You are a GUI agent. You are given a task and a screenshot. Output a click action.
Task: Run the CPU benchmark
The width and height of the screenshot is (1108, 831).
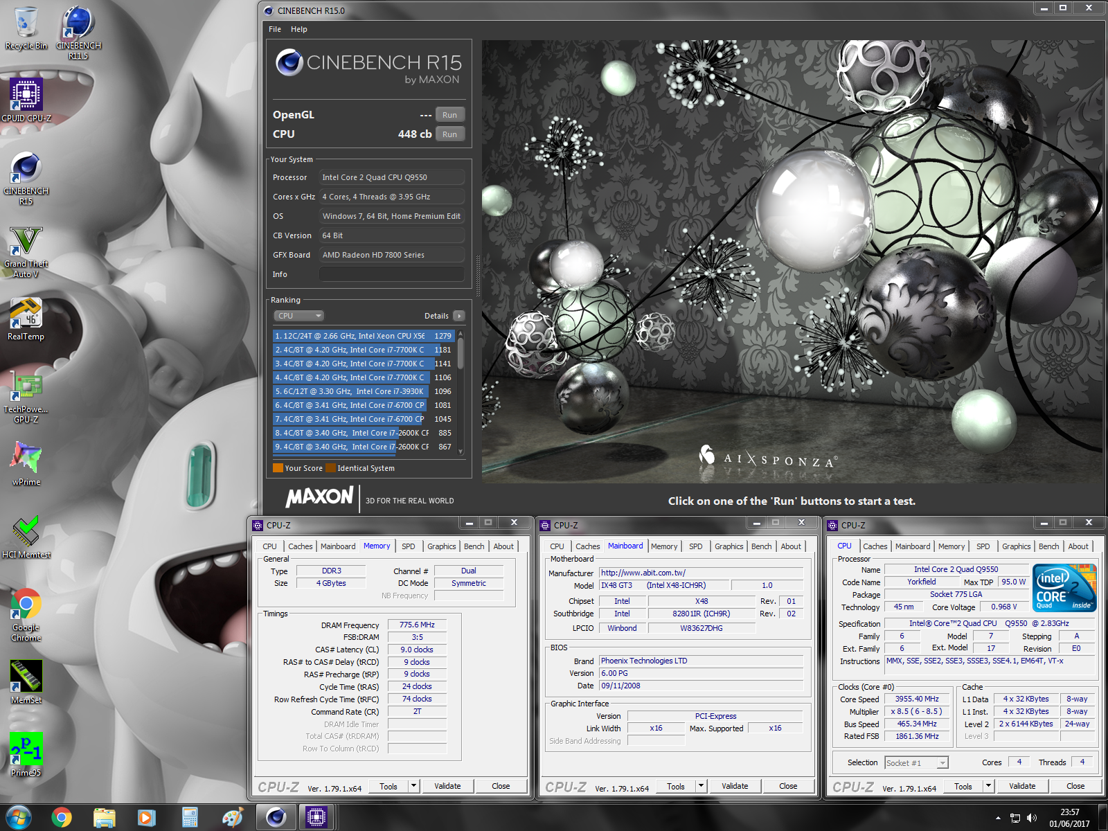[450, 134]
